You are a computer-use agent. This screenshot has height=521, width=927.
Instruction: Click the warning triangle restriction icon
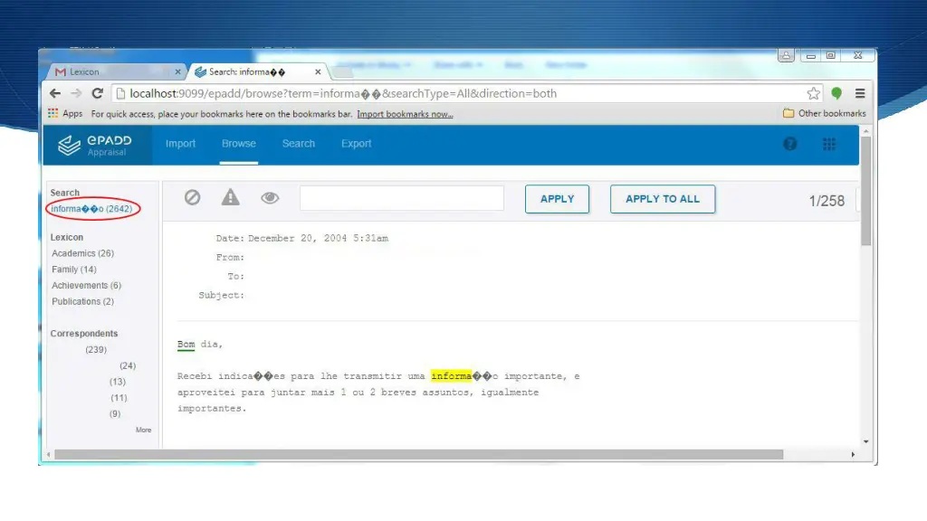click(x=231, y=198)
